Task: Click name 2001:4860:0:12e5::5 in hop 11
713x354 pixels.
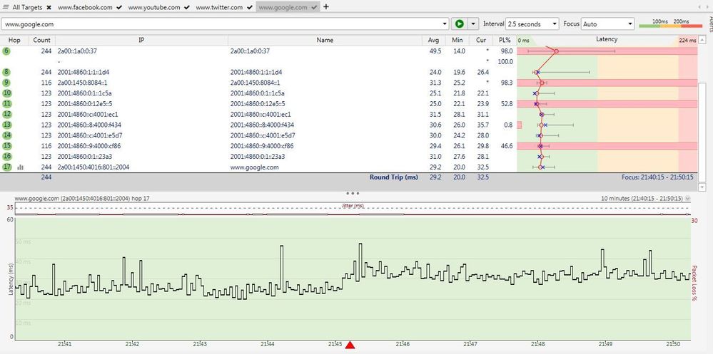Action: [258, 103]
